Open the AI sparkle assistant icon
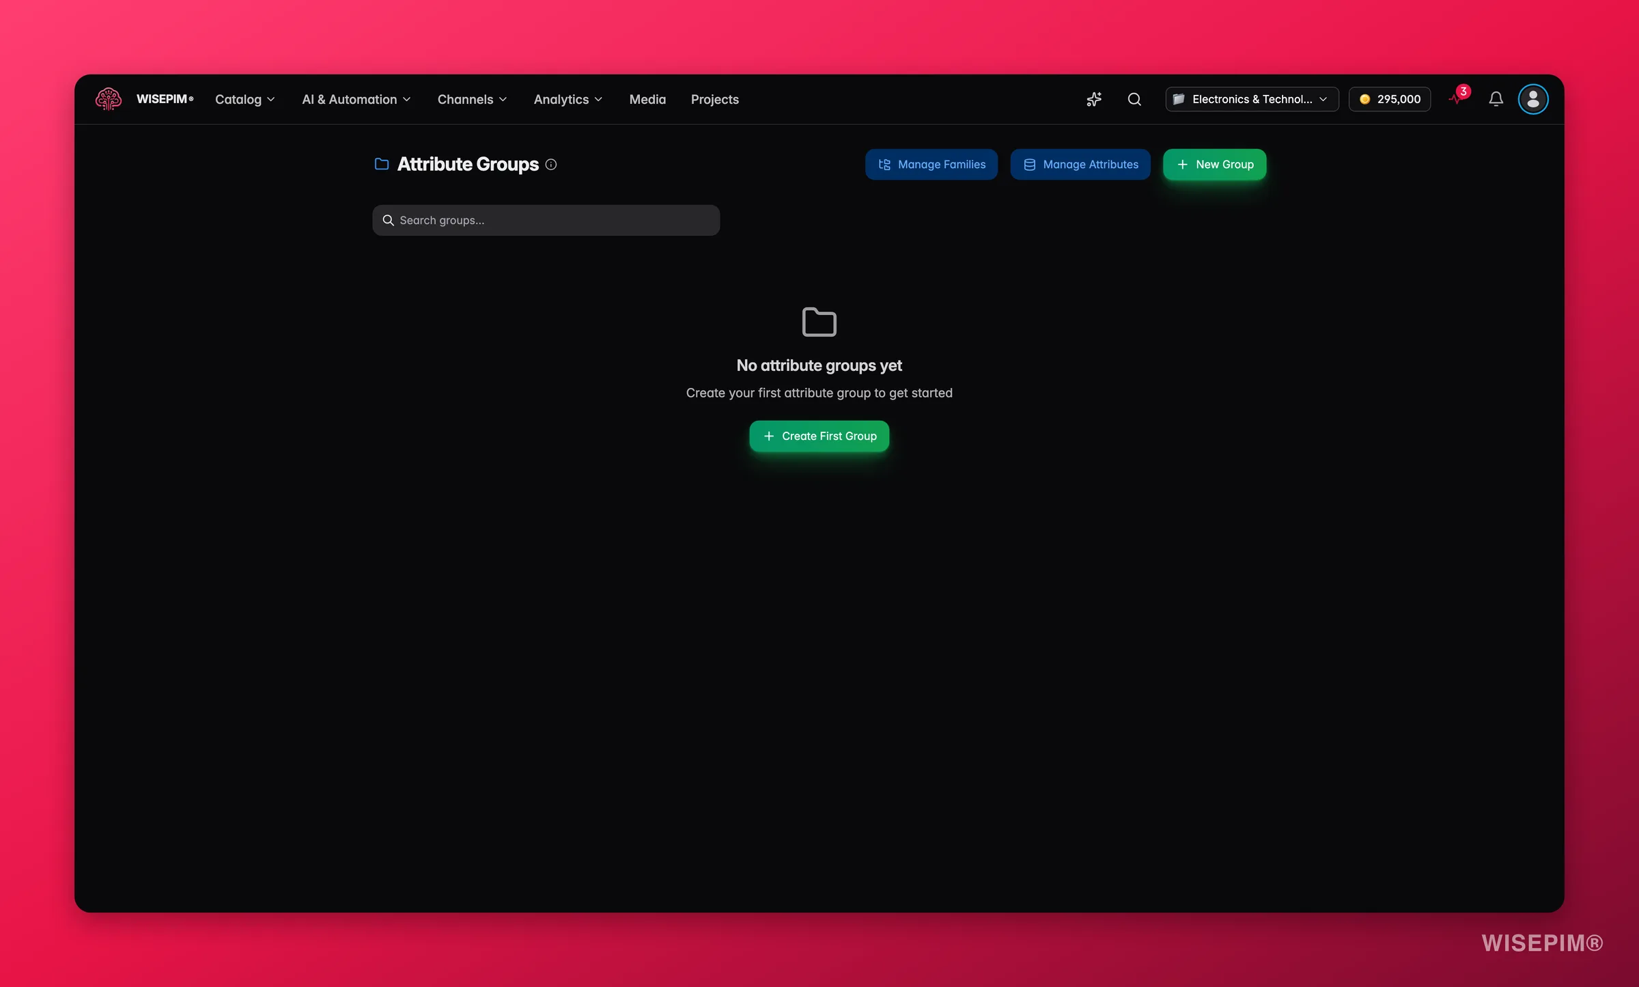The image size is (1639, 987). [1094, 99]
